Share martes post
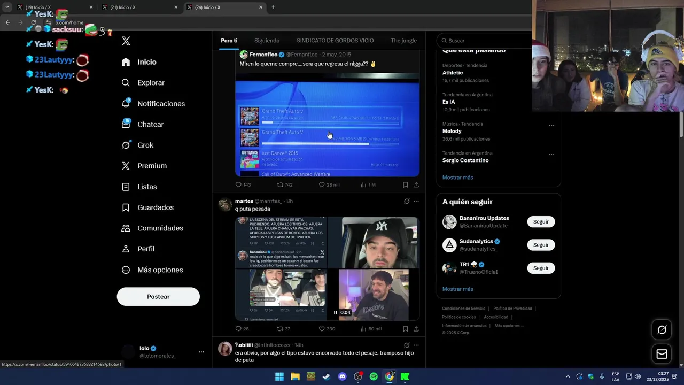This screenshot has width=684, height=385. [416, 329]
